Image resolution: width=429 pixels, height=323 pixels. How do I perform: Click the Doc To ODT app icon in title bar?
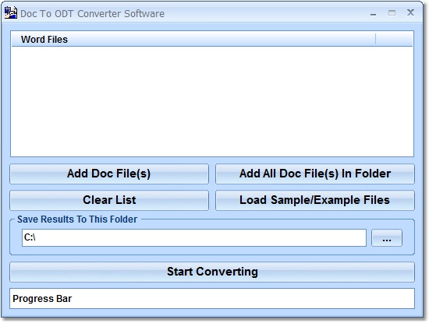coord(11,12)
